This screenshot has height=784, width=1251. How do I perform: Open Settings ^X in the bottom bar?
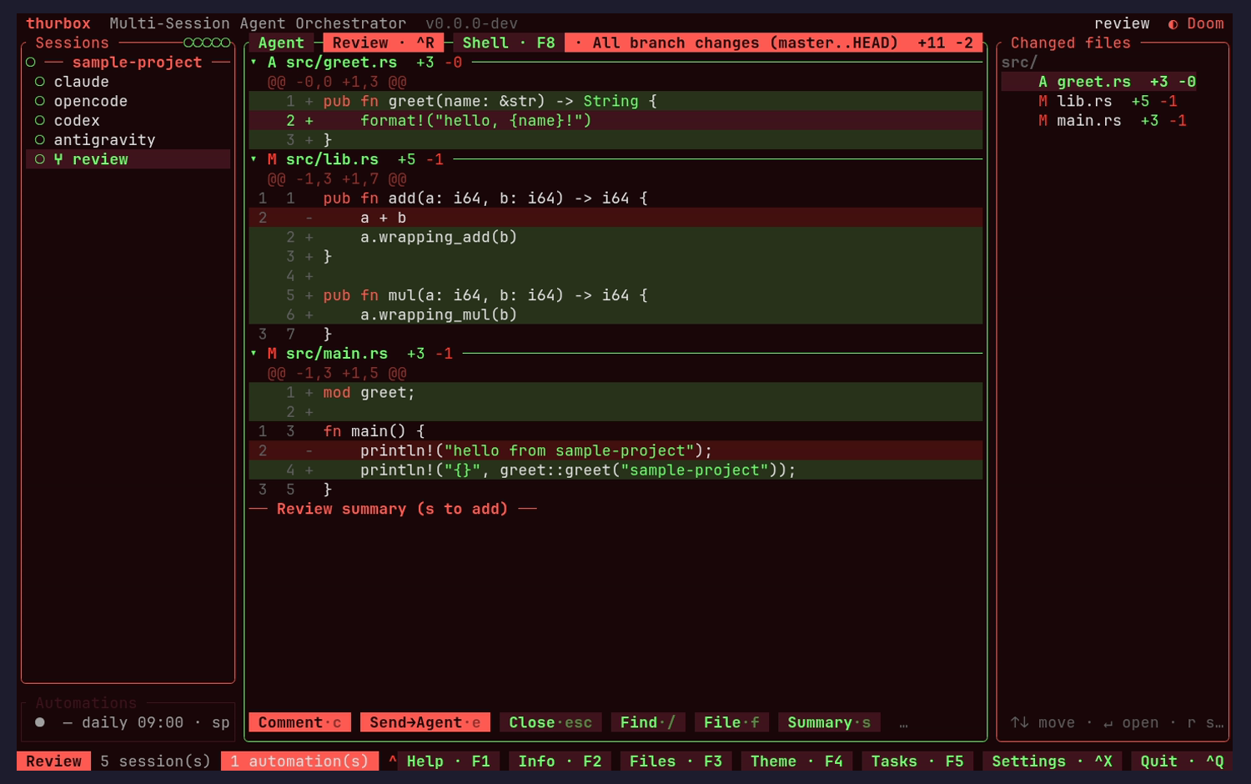pyautogui.click(x=1052, y=761)
